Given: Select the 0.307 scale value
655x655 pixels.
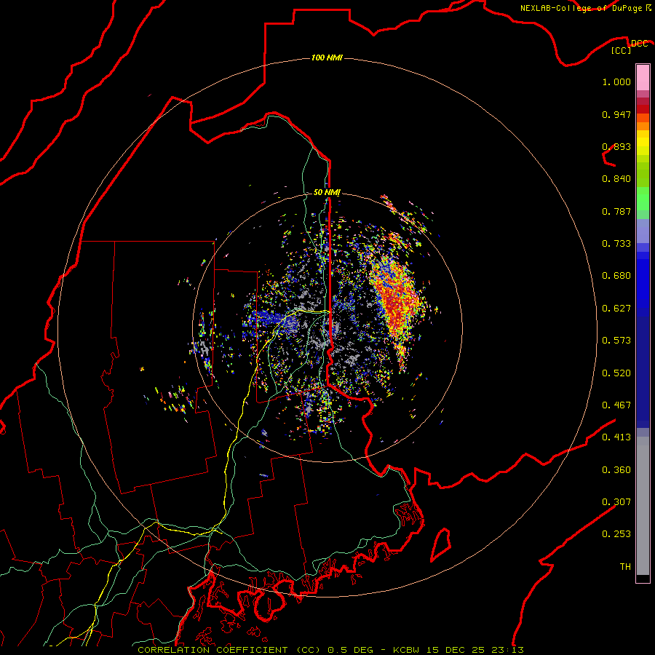Looking at the screenshot, I should click(x=616, y=502).
